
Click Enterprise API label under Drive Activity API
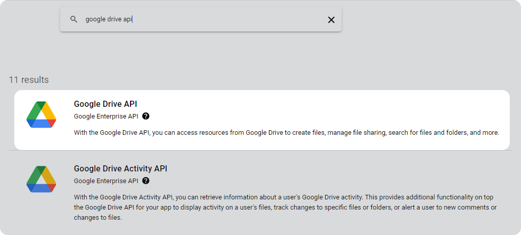tap(106, 181)
